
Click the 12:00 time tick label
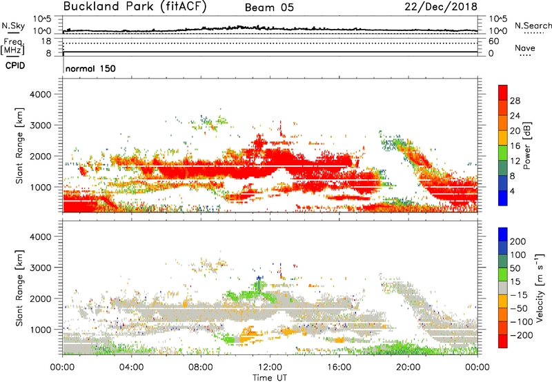pyautogui.click(x=270, y=368)
